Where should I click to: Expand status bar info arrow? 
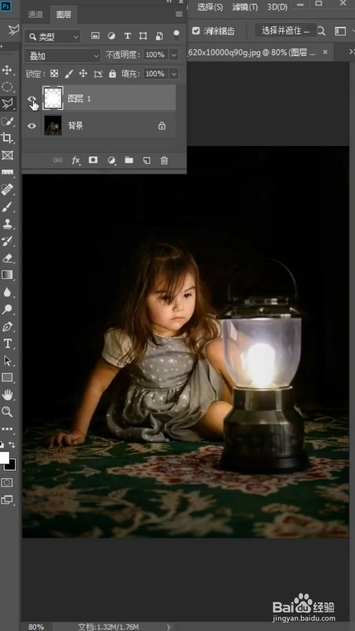coord(168,627)
